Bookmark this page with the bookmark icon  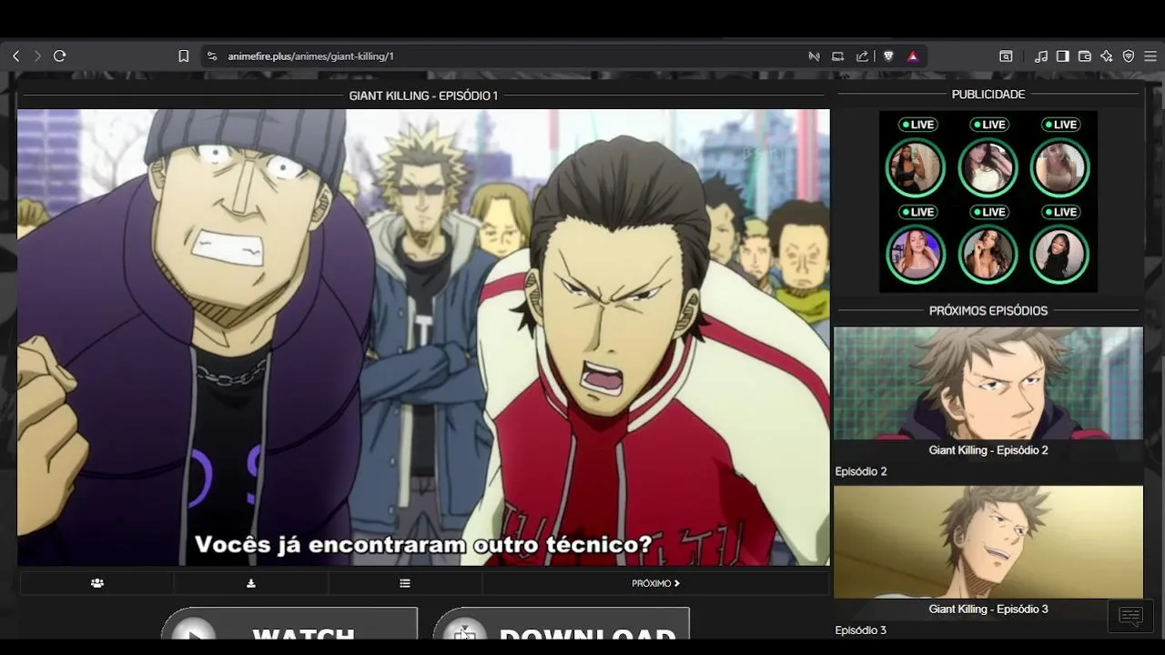pos(183,56)
